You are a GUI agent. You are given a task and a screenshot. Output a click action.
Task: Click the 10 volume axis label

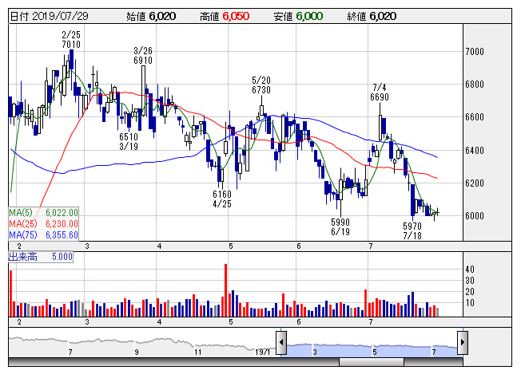tap(470, 303)
